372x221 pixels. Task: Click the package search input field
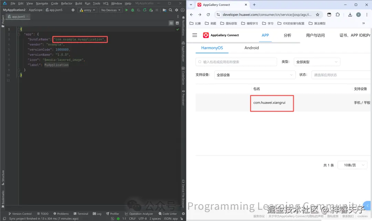pyautogui.click(x=237, y=62)
